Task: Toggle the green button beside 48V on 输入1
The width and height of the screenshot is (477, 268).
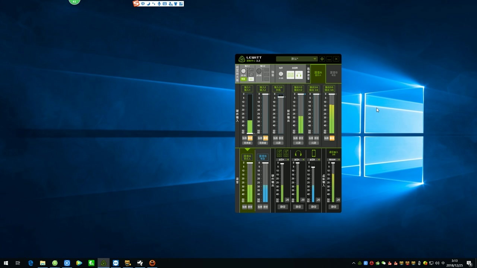Action: click(243, 79)
